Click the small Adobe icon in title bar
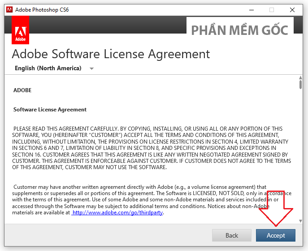The height and width of the screenshot is (251, 308). pyautogui.click(x=9, y=9)
